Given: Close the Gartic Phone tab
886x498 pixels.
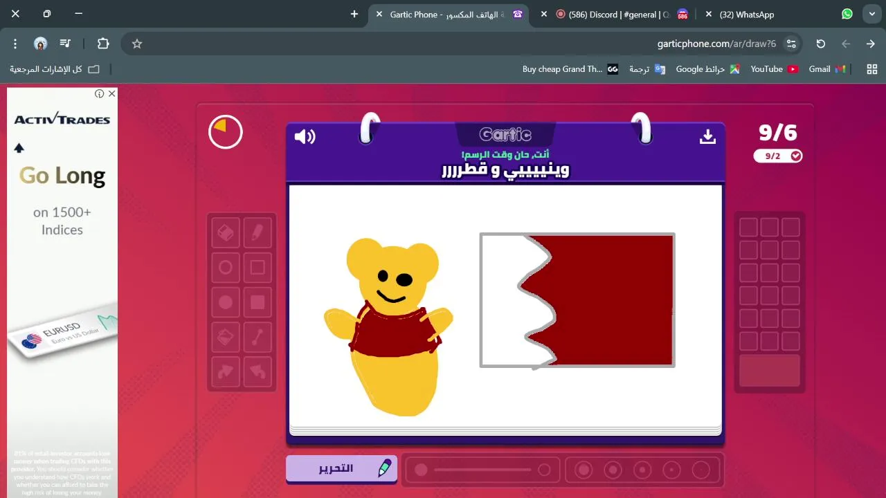Looking at the screenshot, I should [379, 14].
